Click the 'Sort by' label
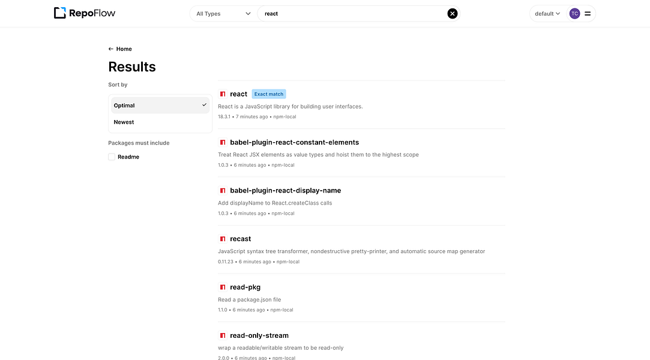650x360 pixels. (118, 85)
